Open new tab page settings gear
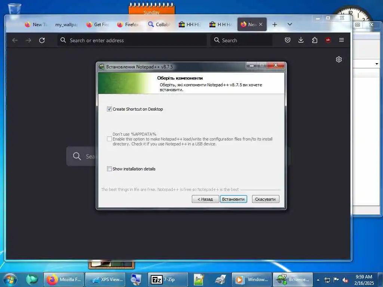 pyautogui.click(x=339, y=59)
